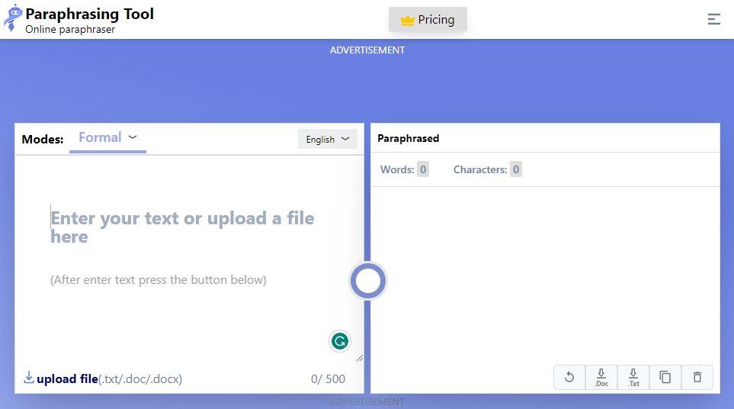Click the text area resize handle

click(360, 358)
